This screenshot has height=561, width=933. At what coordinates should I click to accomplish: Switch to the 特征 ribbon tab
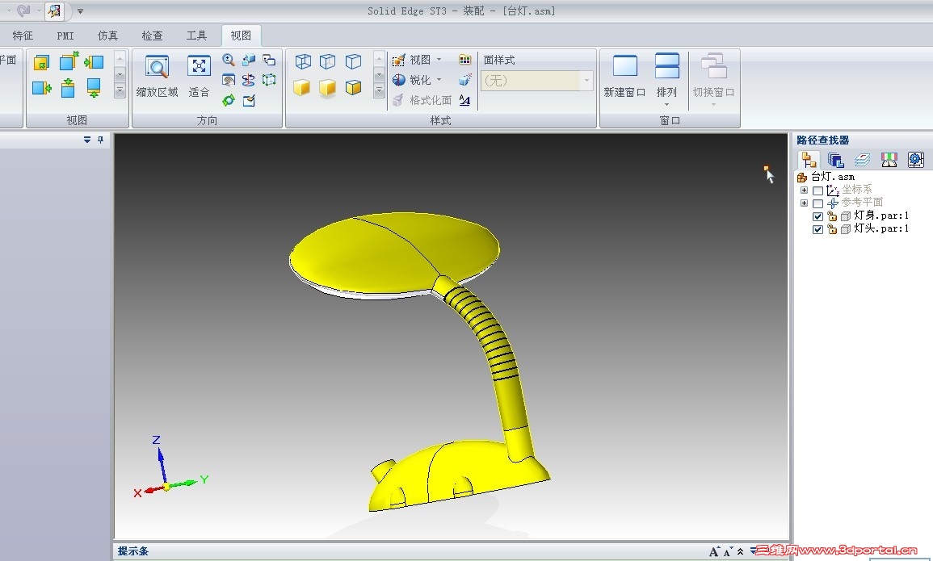coord(23,36)
